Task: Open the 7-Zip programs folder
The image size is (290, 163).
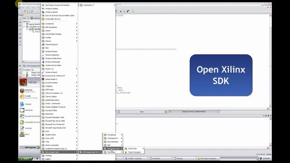Action: [x=59, y=142]
